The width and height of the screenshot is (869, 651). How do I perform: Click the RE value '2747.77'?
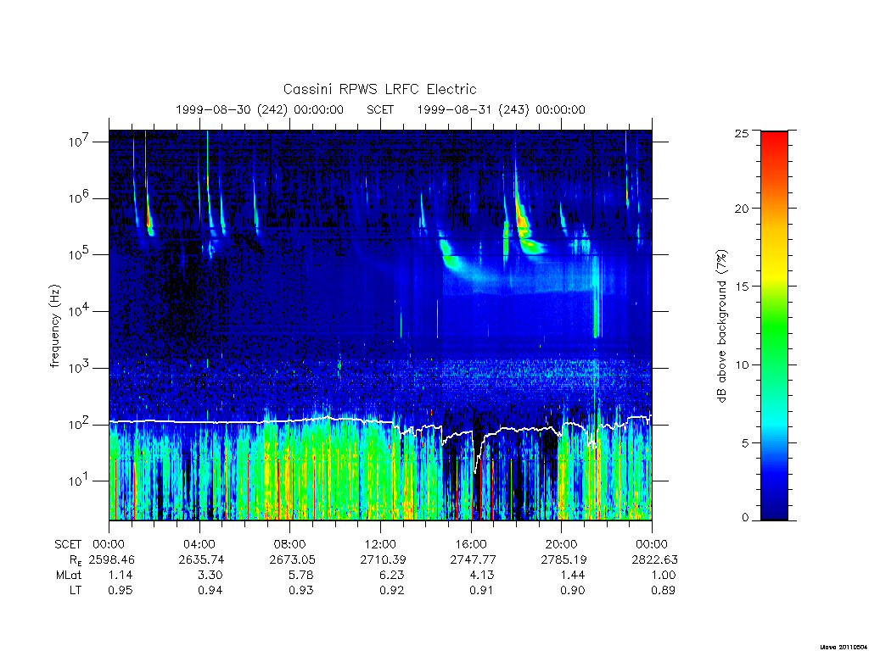click(x=474, y=559)
